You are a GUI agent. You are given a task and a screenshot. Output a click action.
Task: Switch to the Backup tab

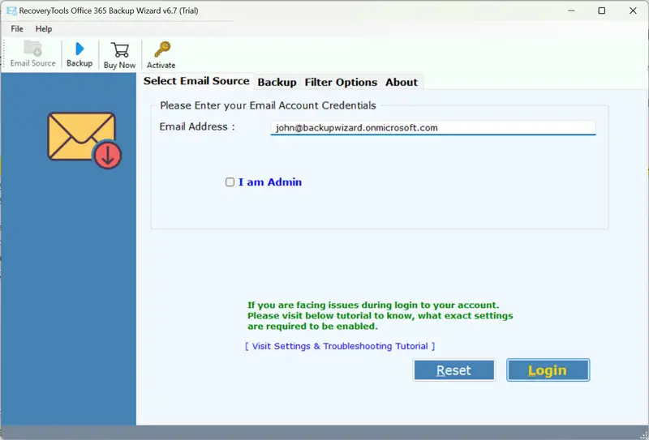pyautogui.click(x=277, y=83)
